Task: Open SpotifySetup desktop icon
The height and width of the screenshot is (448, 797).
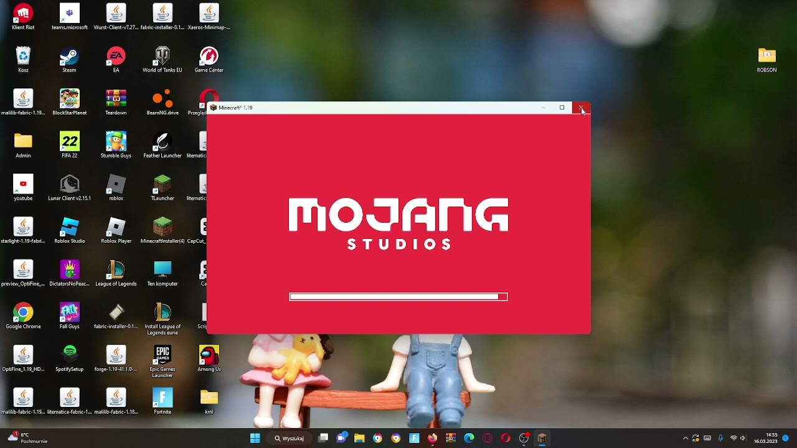Action: pos(69,358)
